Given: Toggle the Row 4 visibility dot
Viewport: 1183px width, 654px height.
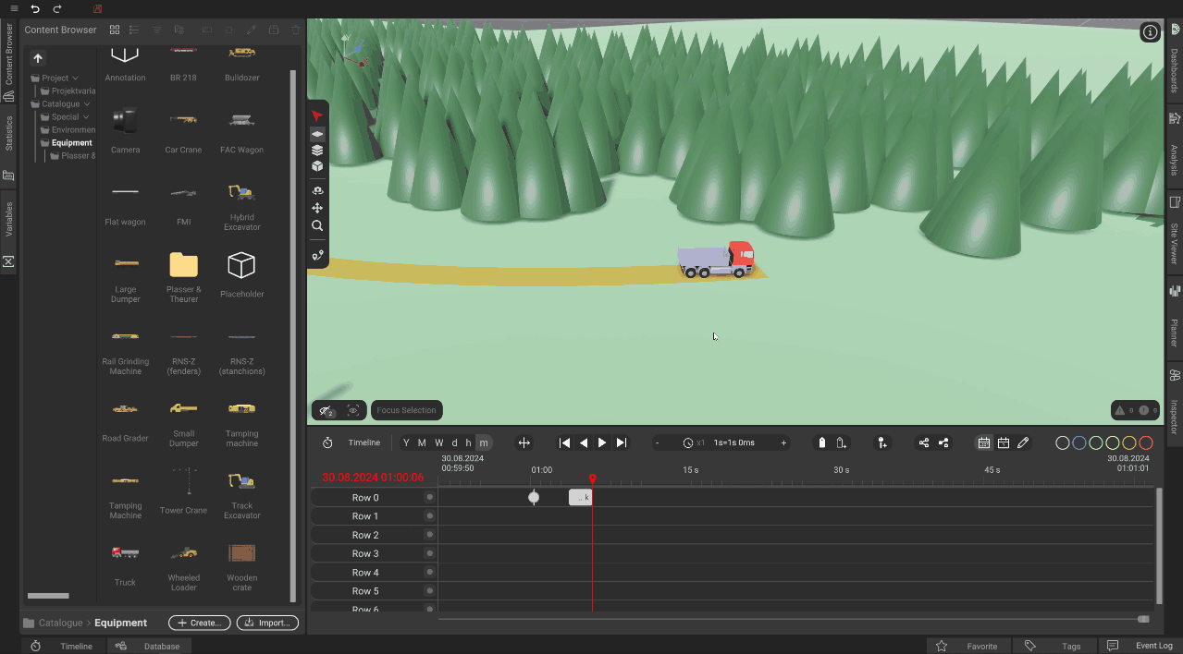Looking at the screenshot, I should point(429,573).
